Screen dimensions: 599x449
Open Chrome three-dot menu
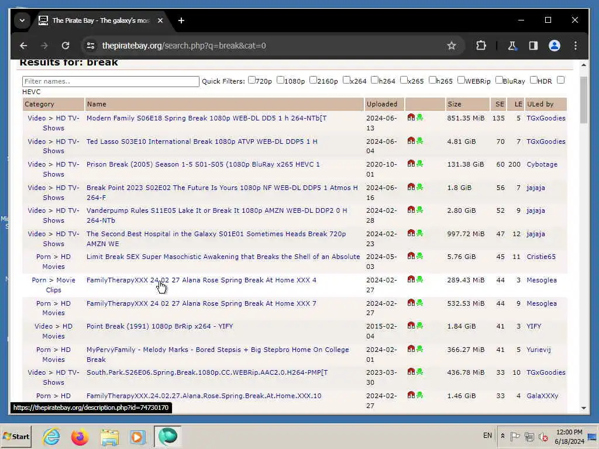point(576,46)
